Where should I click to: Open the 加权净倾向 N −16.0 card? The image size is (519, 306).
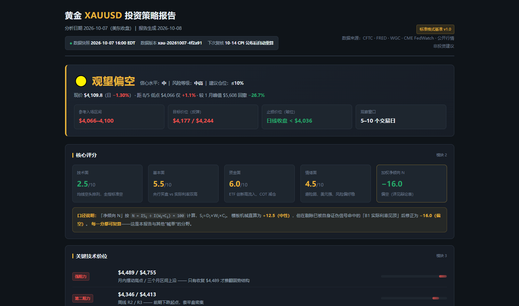click(412, 183)
